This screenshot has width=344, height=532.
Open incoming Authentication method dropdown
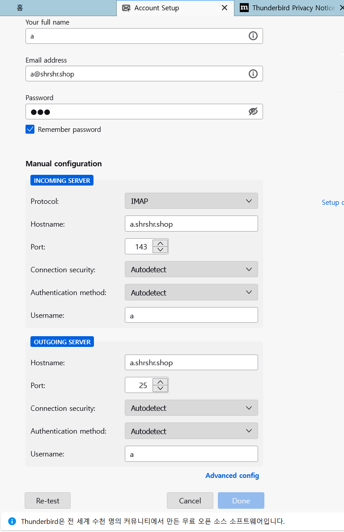191,293
